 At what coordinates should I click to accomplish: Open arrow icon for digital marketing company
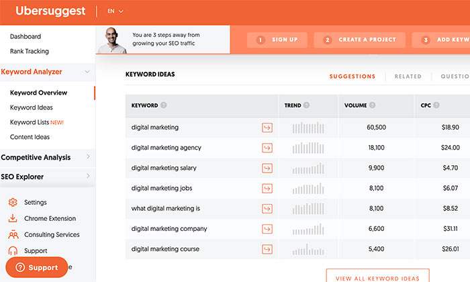(x=267, y=229)
